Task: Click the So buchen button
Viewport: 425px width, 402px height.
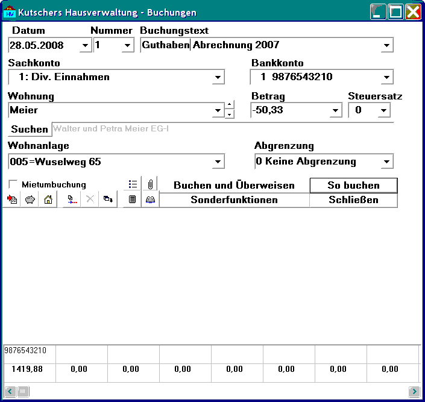Action: tap(353, 186)
